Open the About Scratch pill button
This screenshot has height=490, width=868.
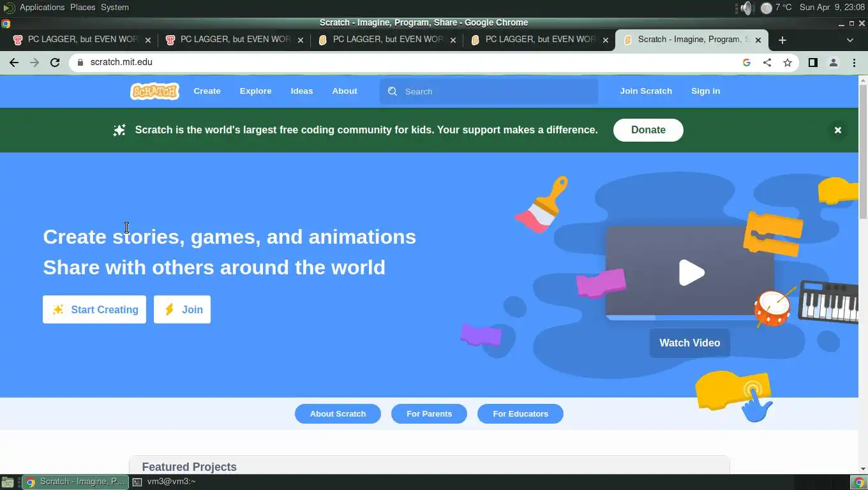click(x=338, y=413)
